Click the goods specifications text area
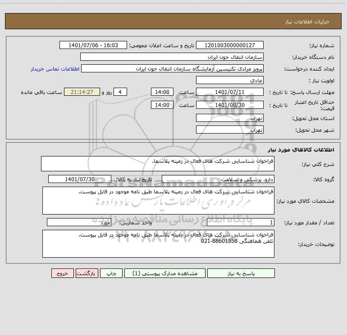Screen dimensions: 347x335 pos(158,201)
